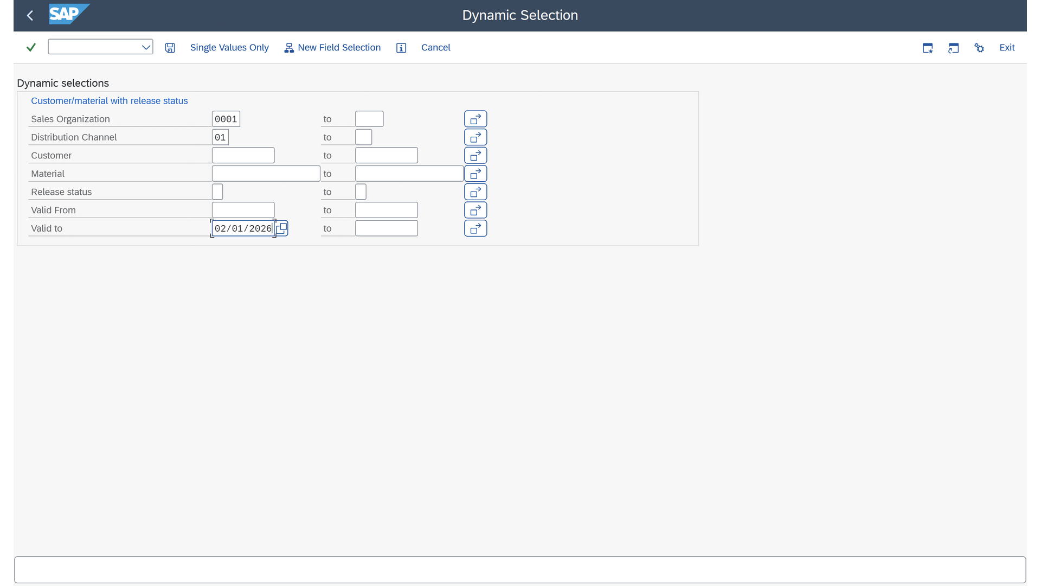Click the green checkmark execute icon
The width and height of the screenshot is (1041, 586).
coord(31,48)
